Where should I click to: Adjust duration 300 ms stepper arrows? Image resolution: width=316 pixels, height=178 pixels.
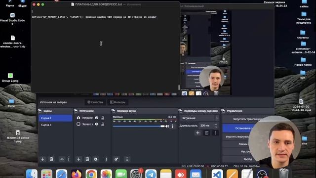(x=216, y=126)
